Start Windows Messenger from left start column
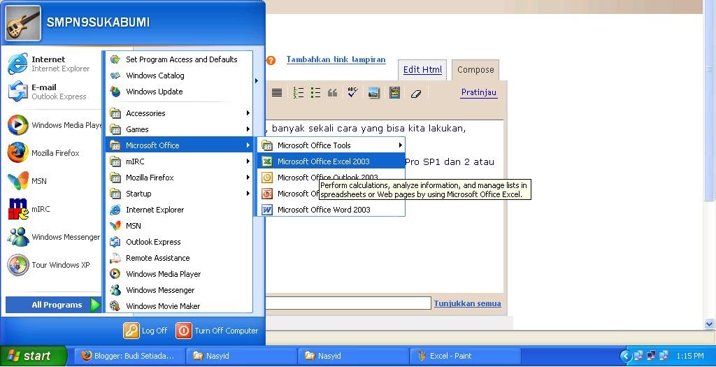716x367 pixels. (53, 237)
